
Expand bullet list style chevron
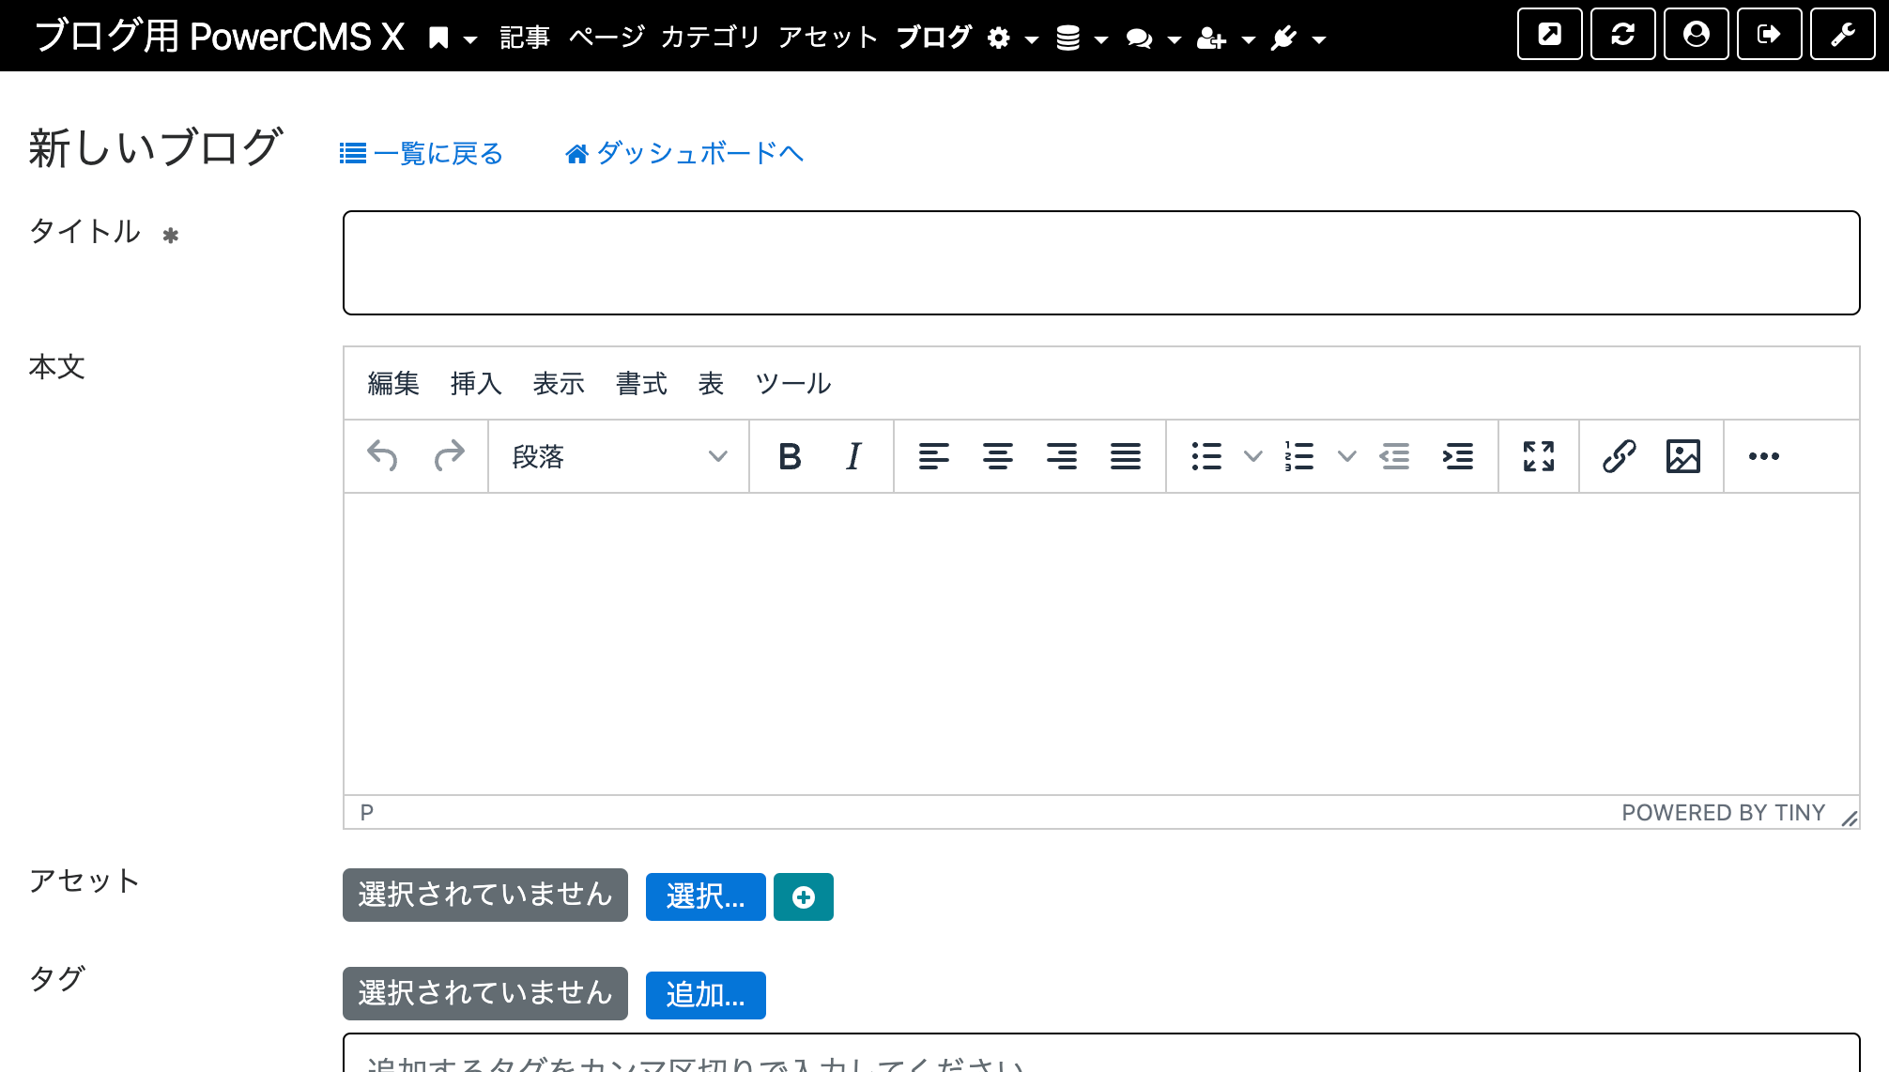1253,456
